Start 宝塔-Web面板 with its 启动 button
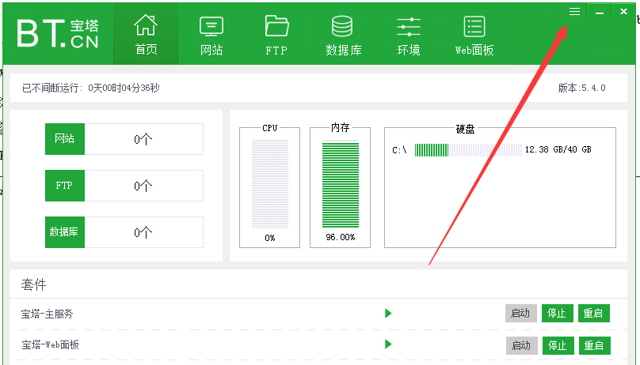This screenshot has width=640, height=365. 520,345
